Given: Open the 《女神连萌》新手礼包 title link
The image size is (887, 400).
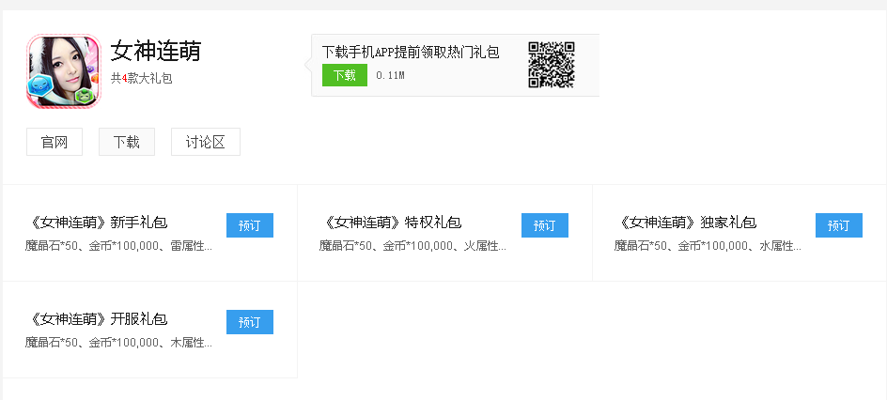Looking at the screenshot, I should pos(97,223).
